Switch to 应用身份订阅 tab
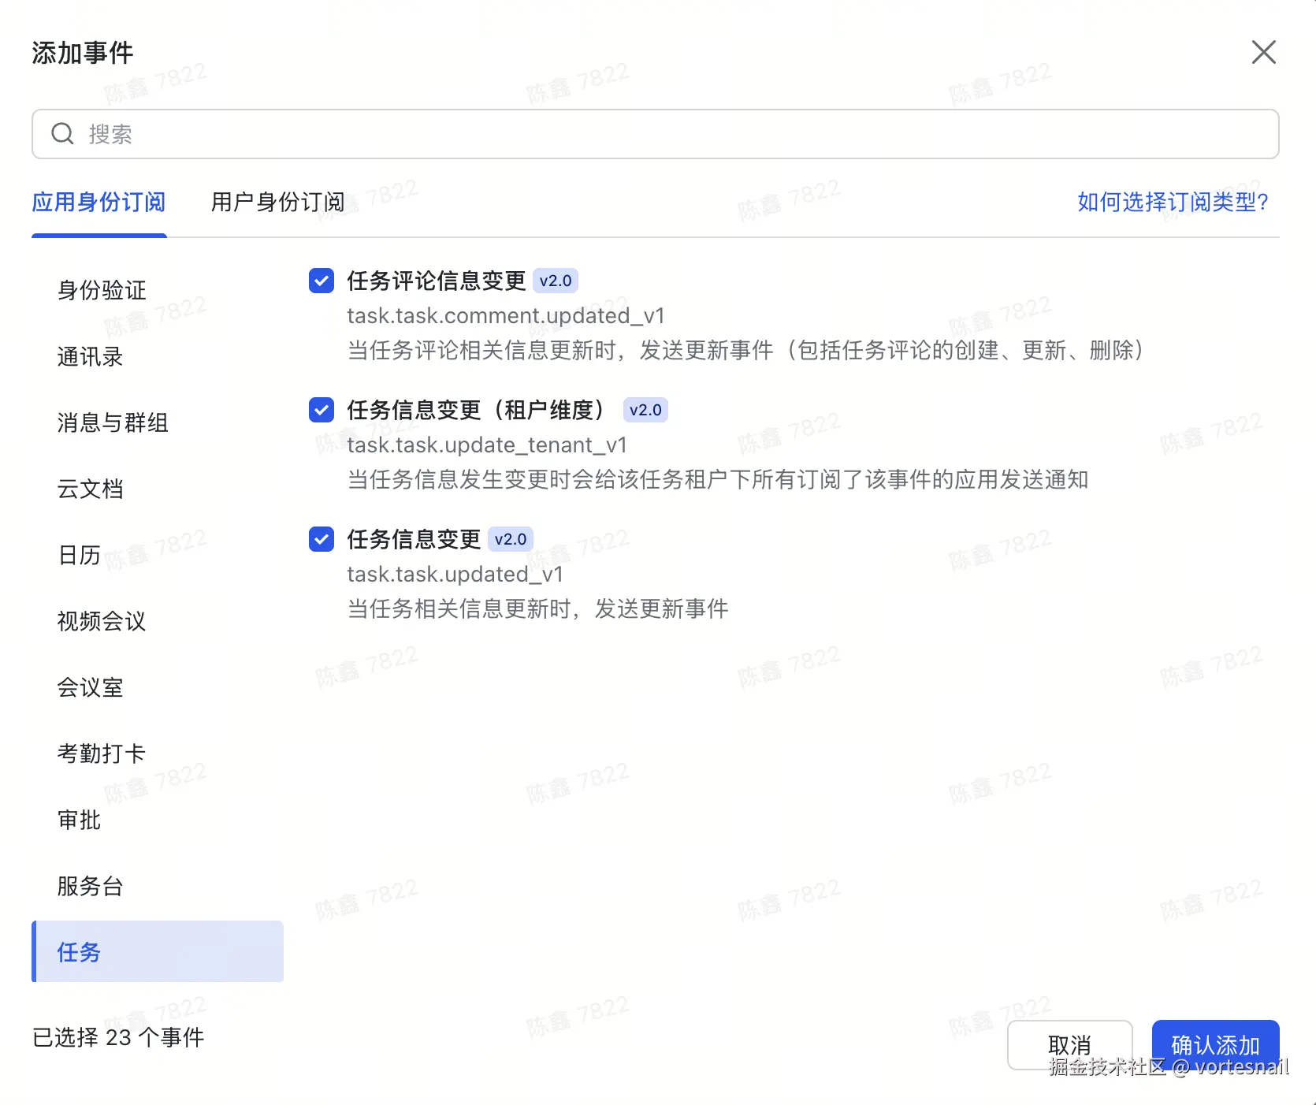This screenshot has width=1316, height=1105. (99, 203)
